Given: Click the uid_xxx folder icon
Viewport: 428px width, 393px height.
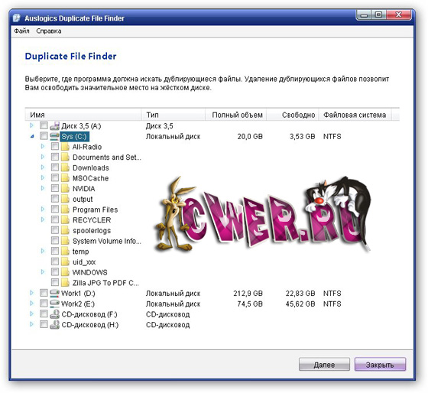Looking at the screenshot, I should coord(65,261).
